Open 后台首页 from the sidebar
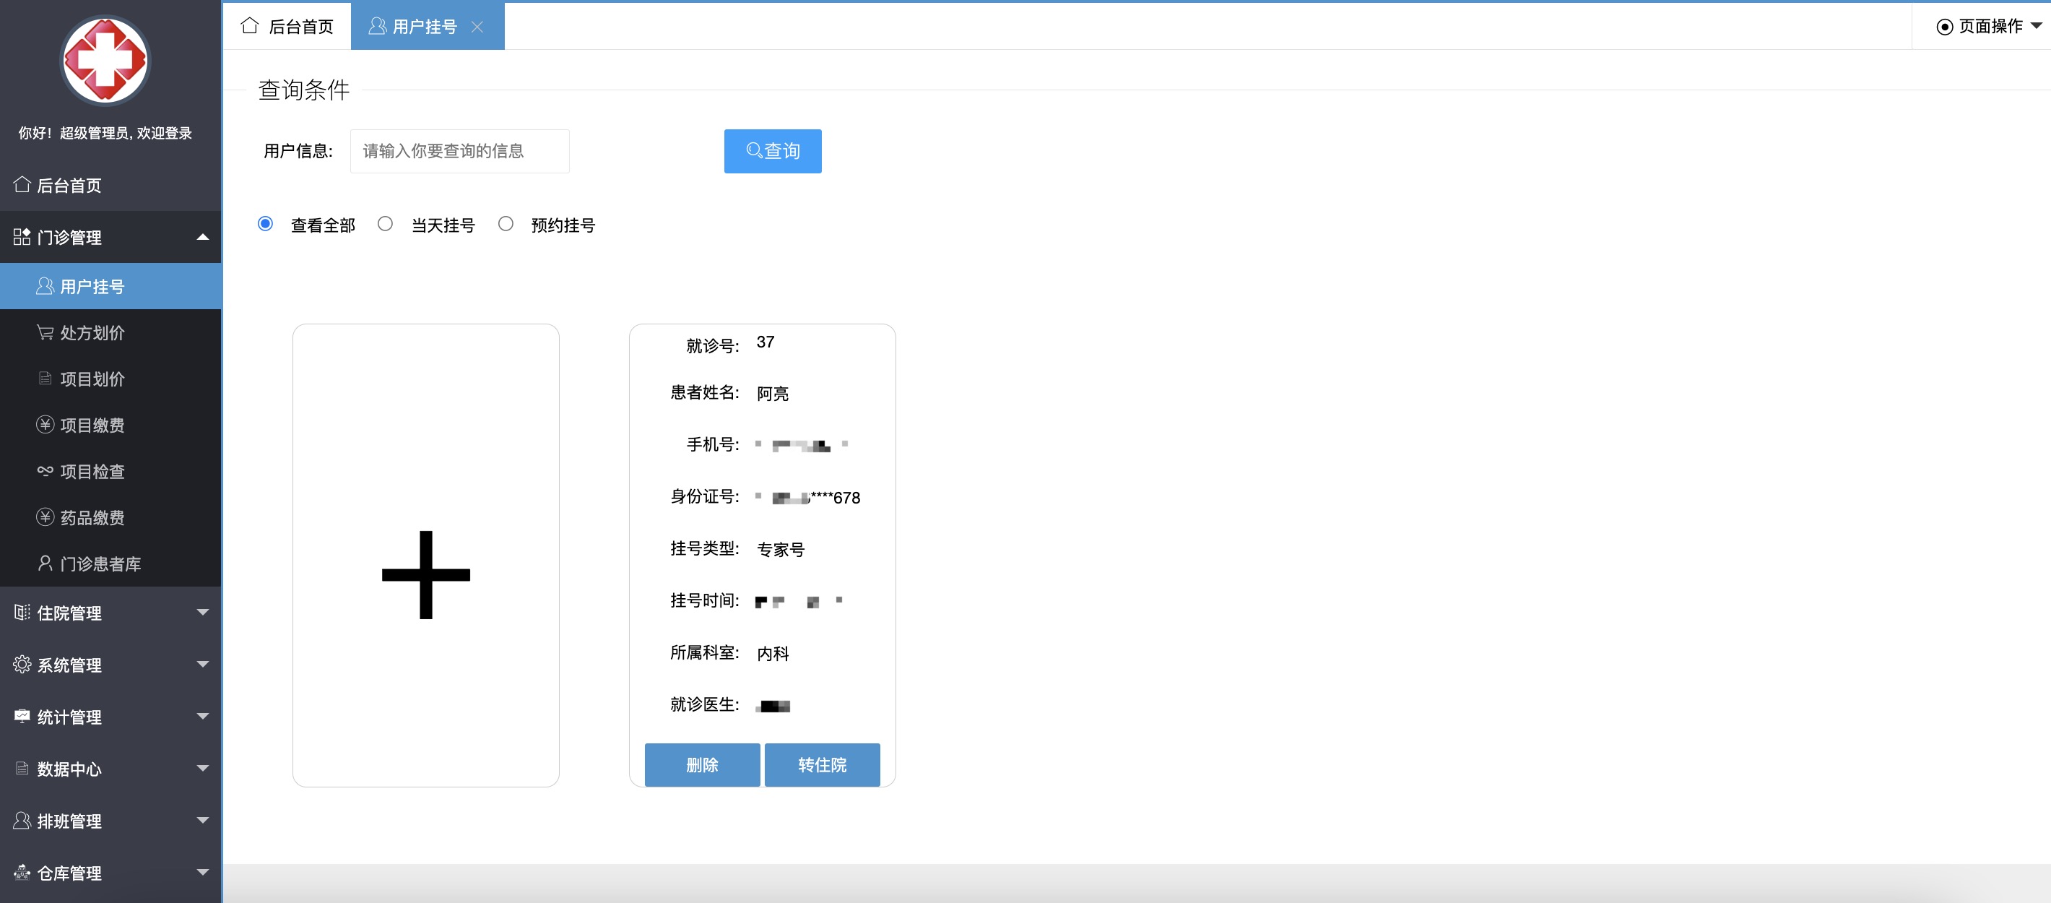 (x=110, y=185)
